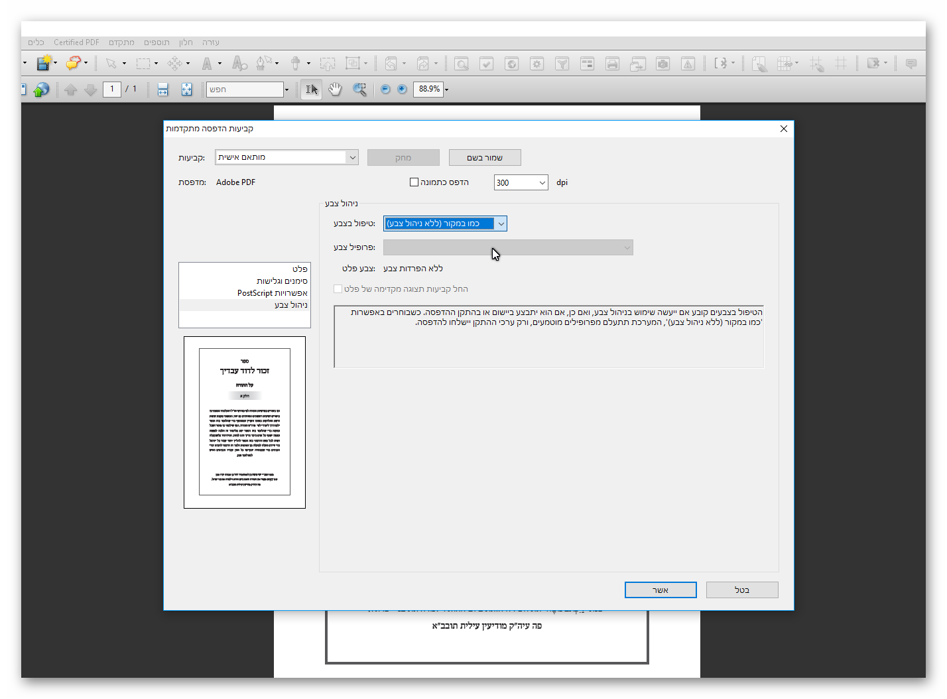This screenshot has height=699, width=947.
Task: Open the טיפול בצבע color handling dropdown
Action: coord(445,223)
